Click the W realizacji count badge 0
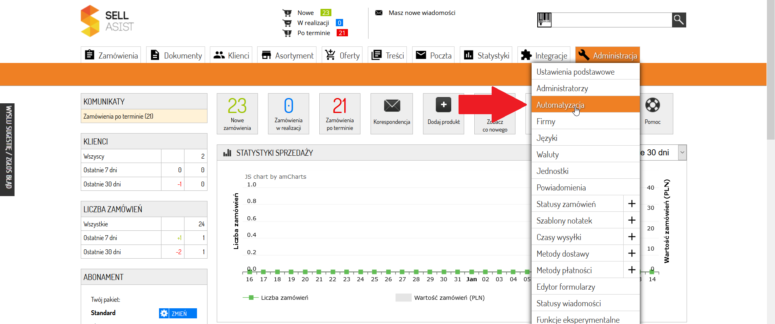 pyautogui.click(x=339, y=23)
